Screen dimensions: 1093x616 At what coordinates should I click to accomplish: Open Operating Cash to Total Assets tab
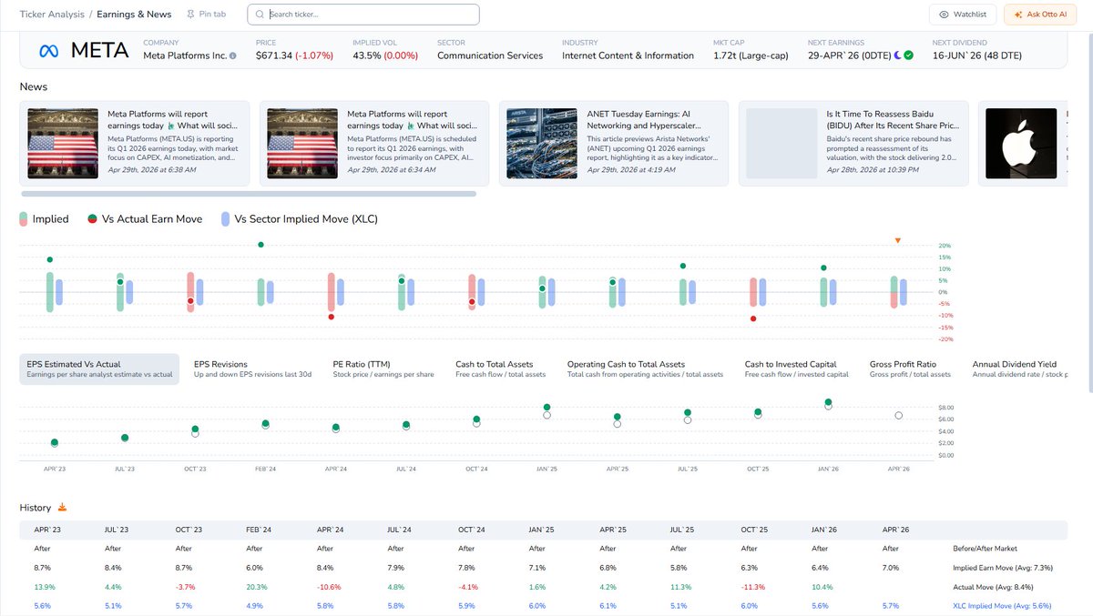(x=645, y=369)
